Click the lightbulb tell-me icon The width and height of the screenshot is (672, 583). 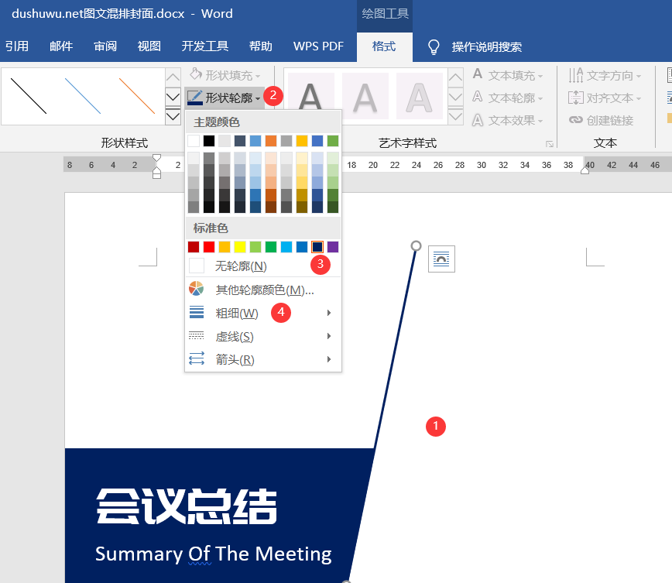pyautogui.click(x=434, y=46)
